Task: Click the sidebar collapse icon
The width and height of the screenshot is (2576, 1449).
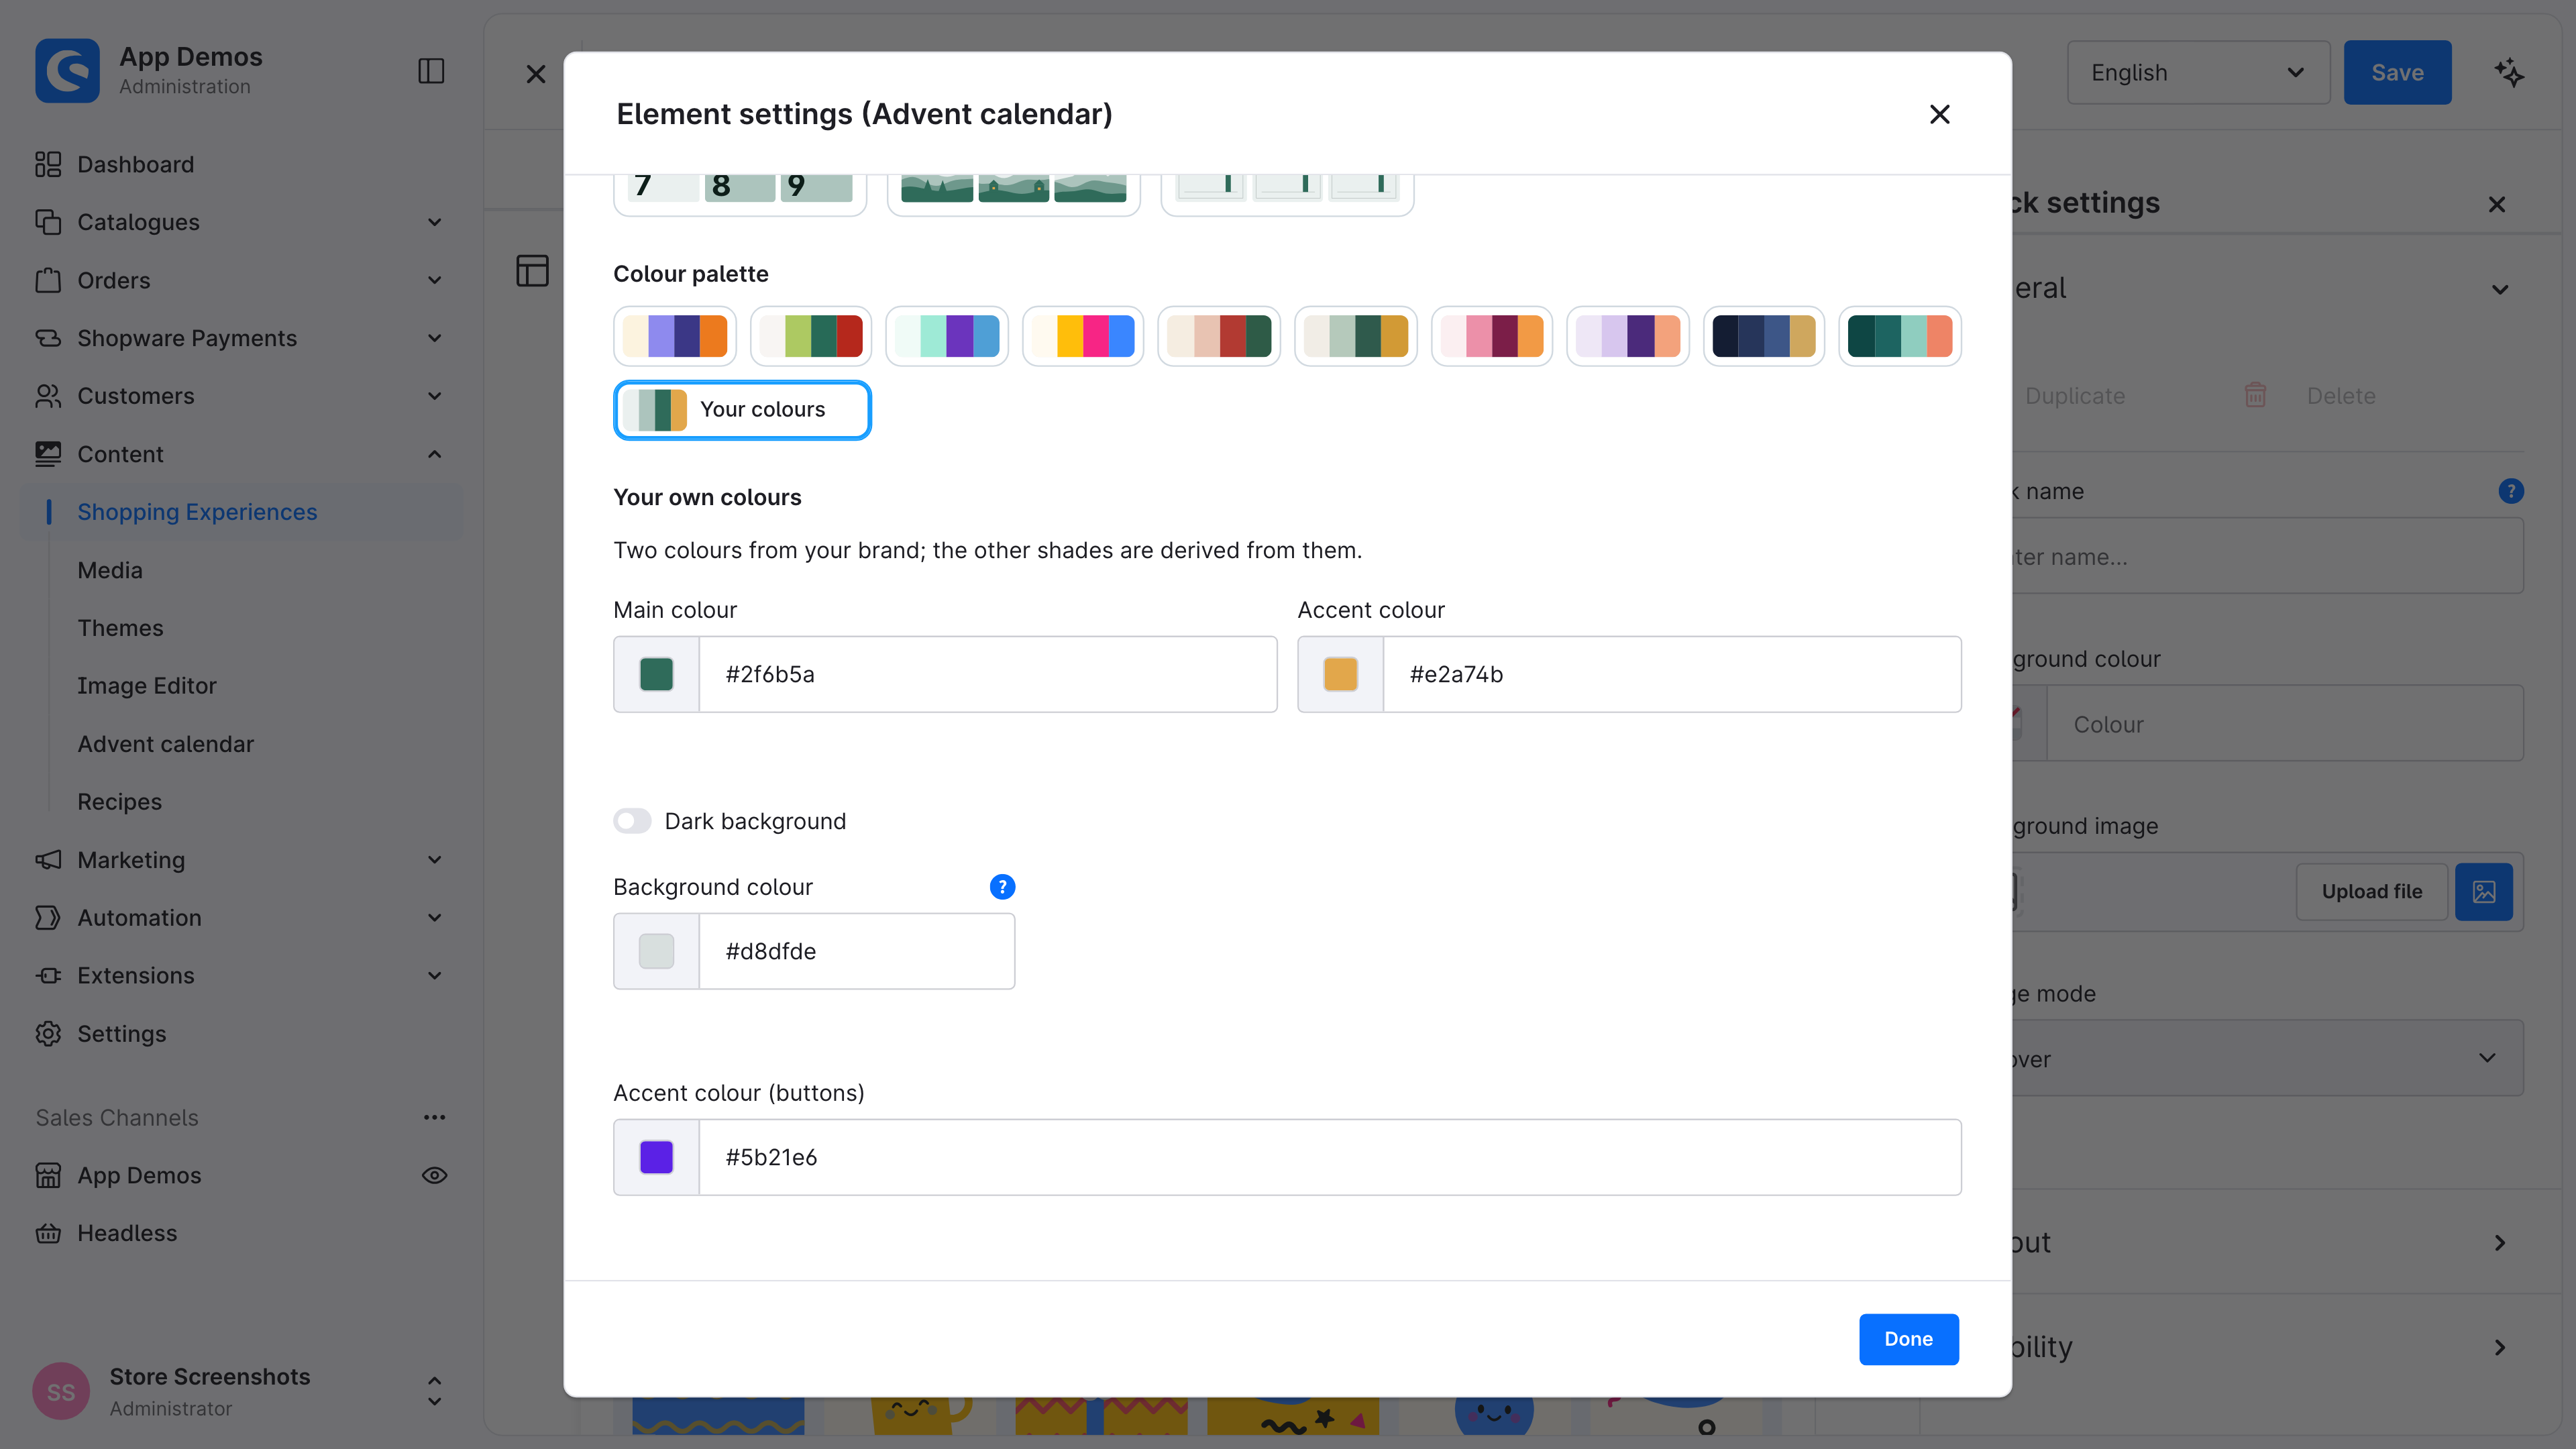Action: (431, 71)
